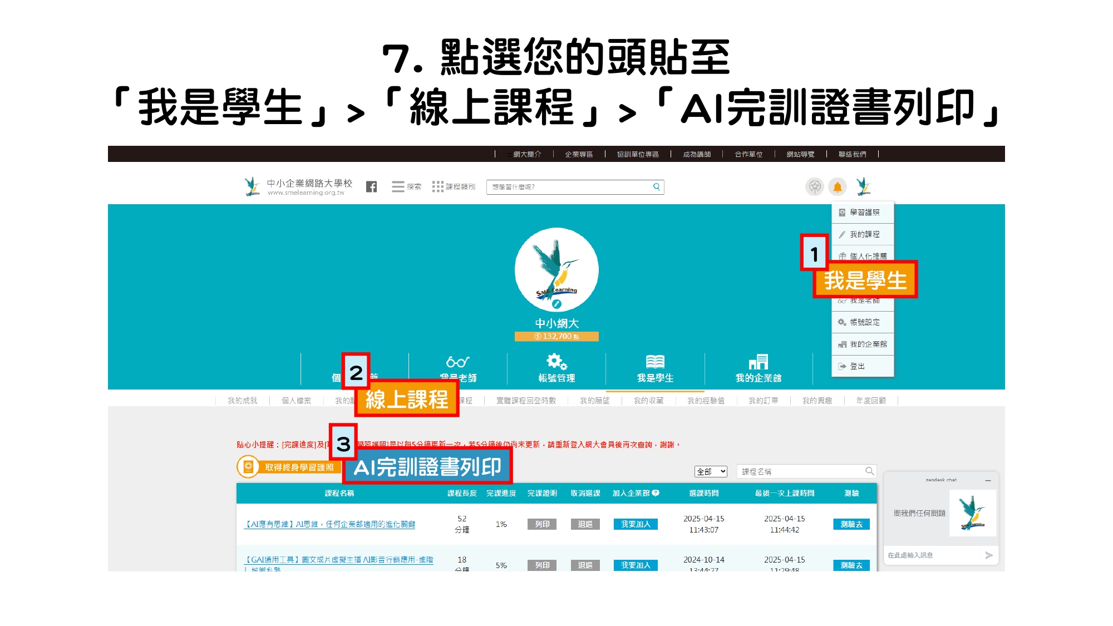1113x626 pixels.
Task: Click the 帳號管理 gears icon
Action: pyautogui.click(x=556, y=362)
